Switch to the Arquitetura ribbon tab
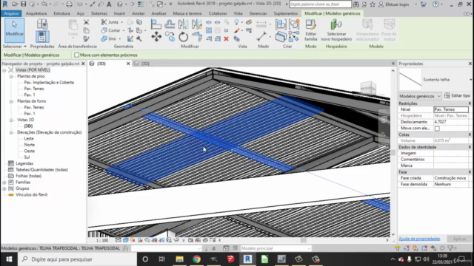 pos(36,13)
